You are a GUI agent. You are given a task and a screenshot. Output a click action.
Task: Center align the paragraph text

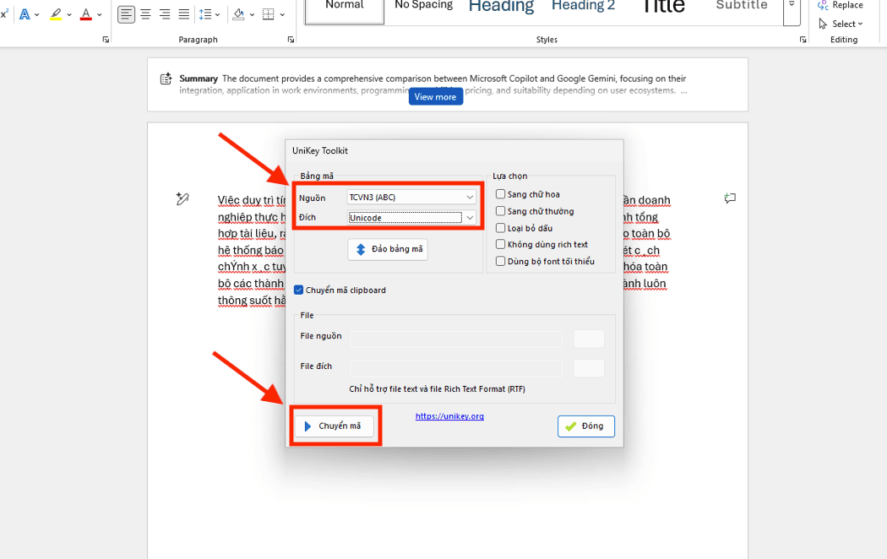pyautogui.click(x=144, y=14)
